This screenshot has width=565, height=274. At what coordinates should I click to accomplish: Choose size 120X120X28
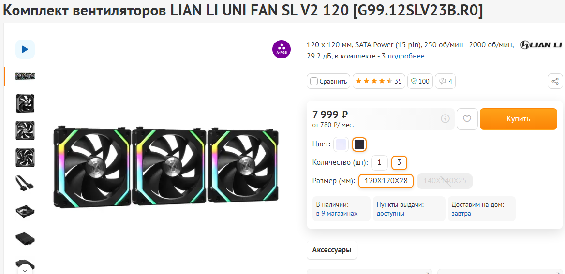pos(386,181)
